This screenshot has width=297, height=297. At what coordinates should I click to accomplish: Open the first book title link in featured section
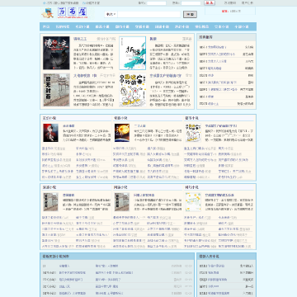(80, 39)
